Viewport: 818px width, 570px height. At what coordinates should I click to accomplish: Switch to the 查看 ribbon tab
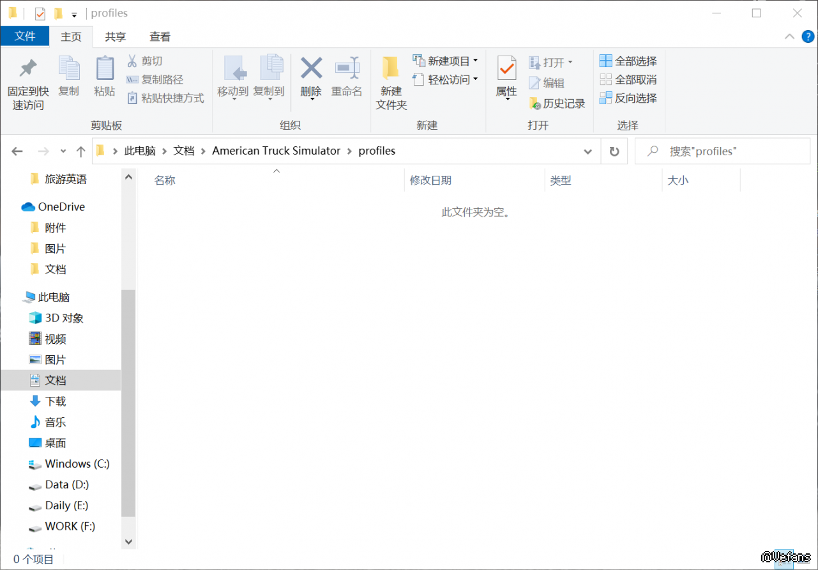click(x=160, y=36)
